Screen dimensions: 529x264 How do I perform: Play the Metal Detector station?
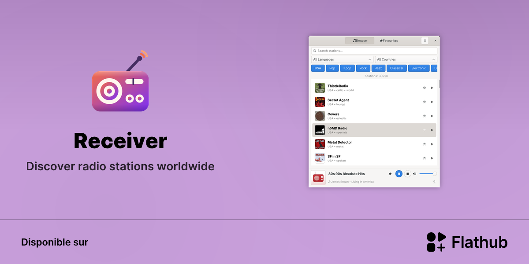coord(432,144)
